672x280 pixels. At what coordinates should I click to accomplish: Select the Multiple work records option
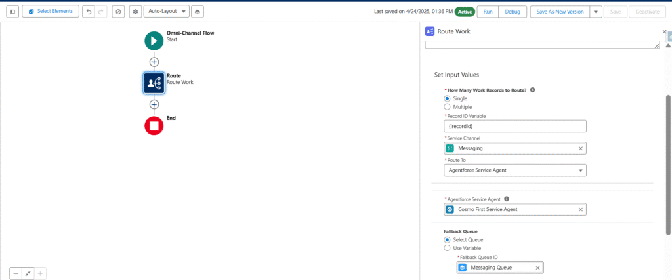pos(448,106)
